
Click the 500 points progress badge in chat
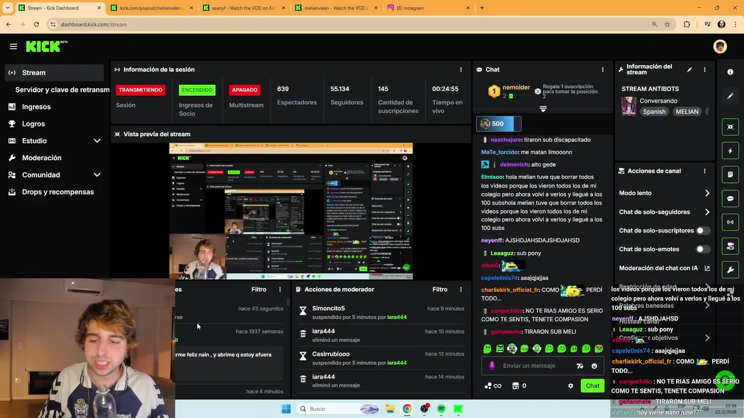click(x=499, y=124)
